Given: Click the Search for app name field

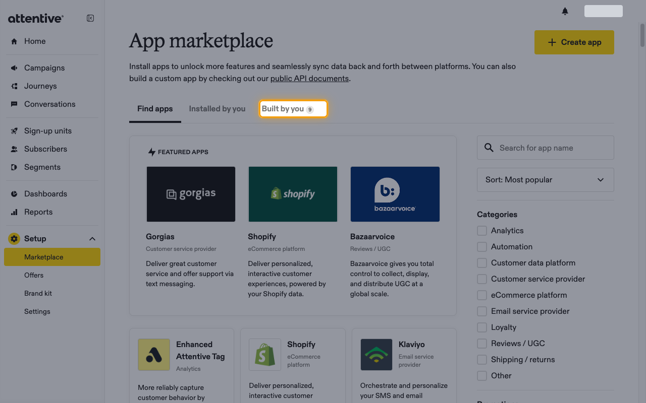Looking at the screenshot, I should tap(545, 148).
